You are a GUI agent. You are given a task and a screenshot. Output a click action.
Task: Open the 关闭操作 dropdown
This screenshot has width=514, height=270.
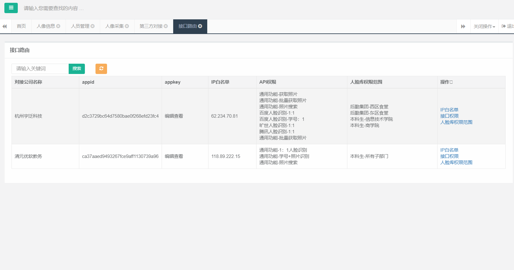[484, 27]
